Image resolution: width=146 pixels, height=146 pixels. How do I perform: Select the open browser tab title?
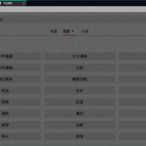(8, 3)
